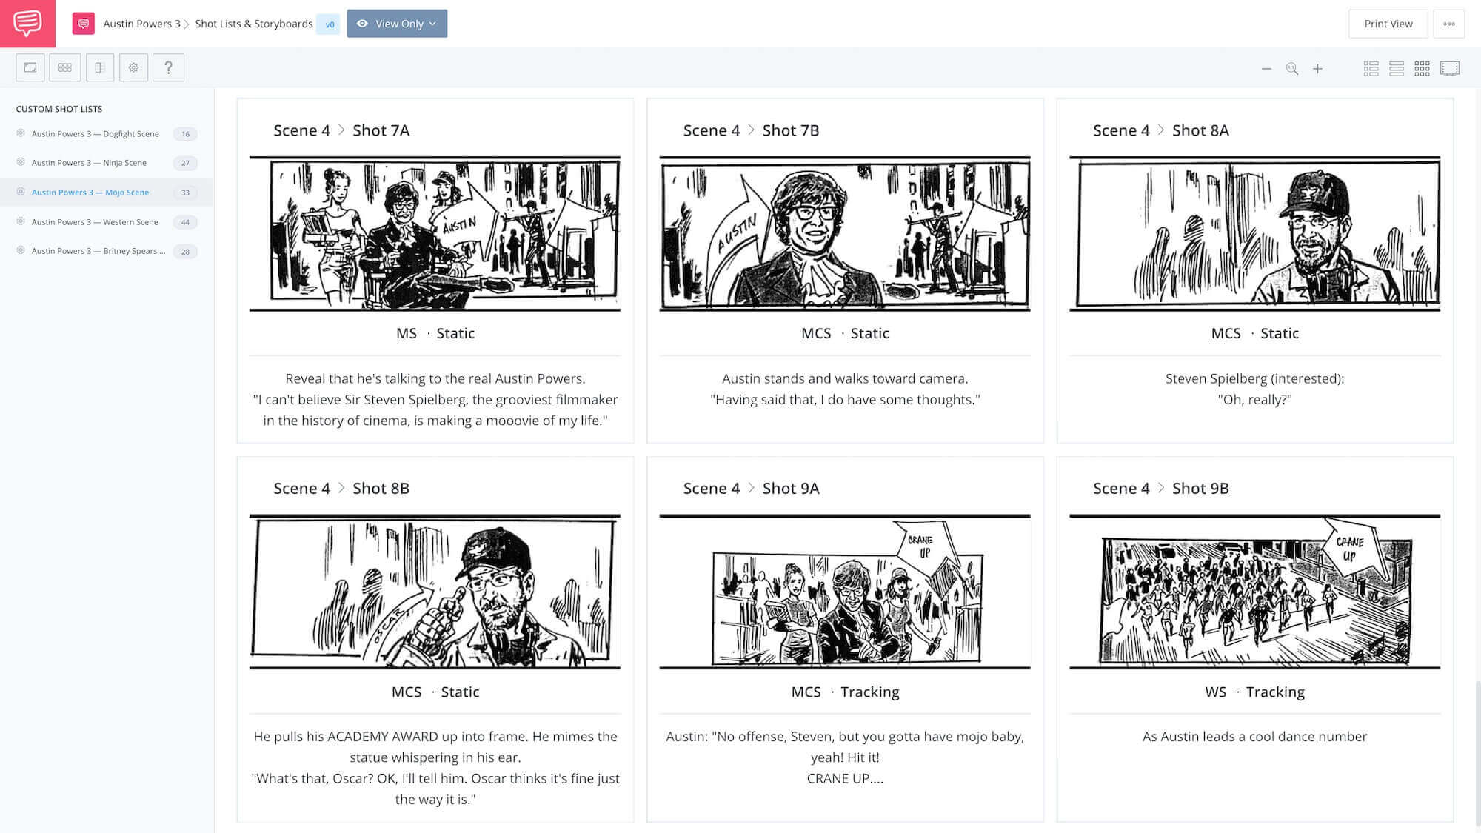Click description "As Austin leads a cool dance number"
This screenshot has height=833, width=1481.
point(1254,736)
